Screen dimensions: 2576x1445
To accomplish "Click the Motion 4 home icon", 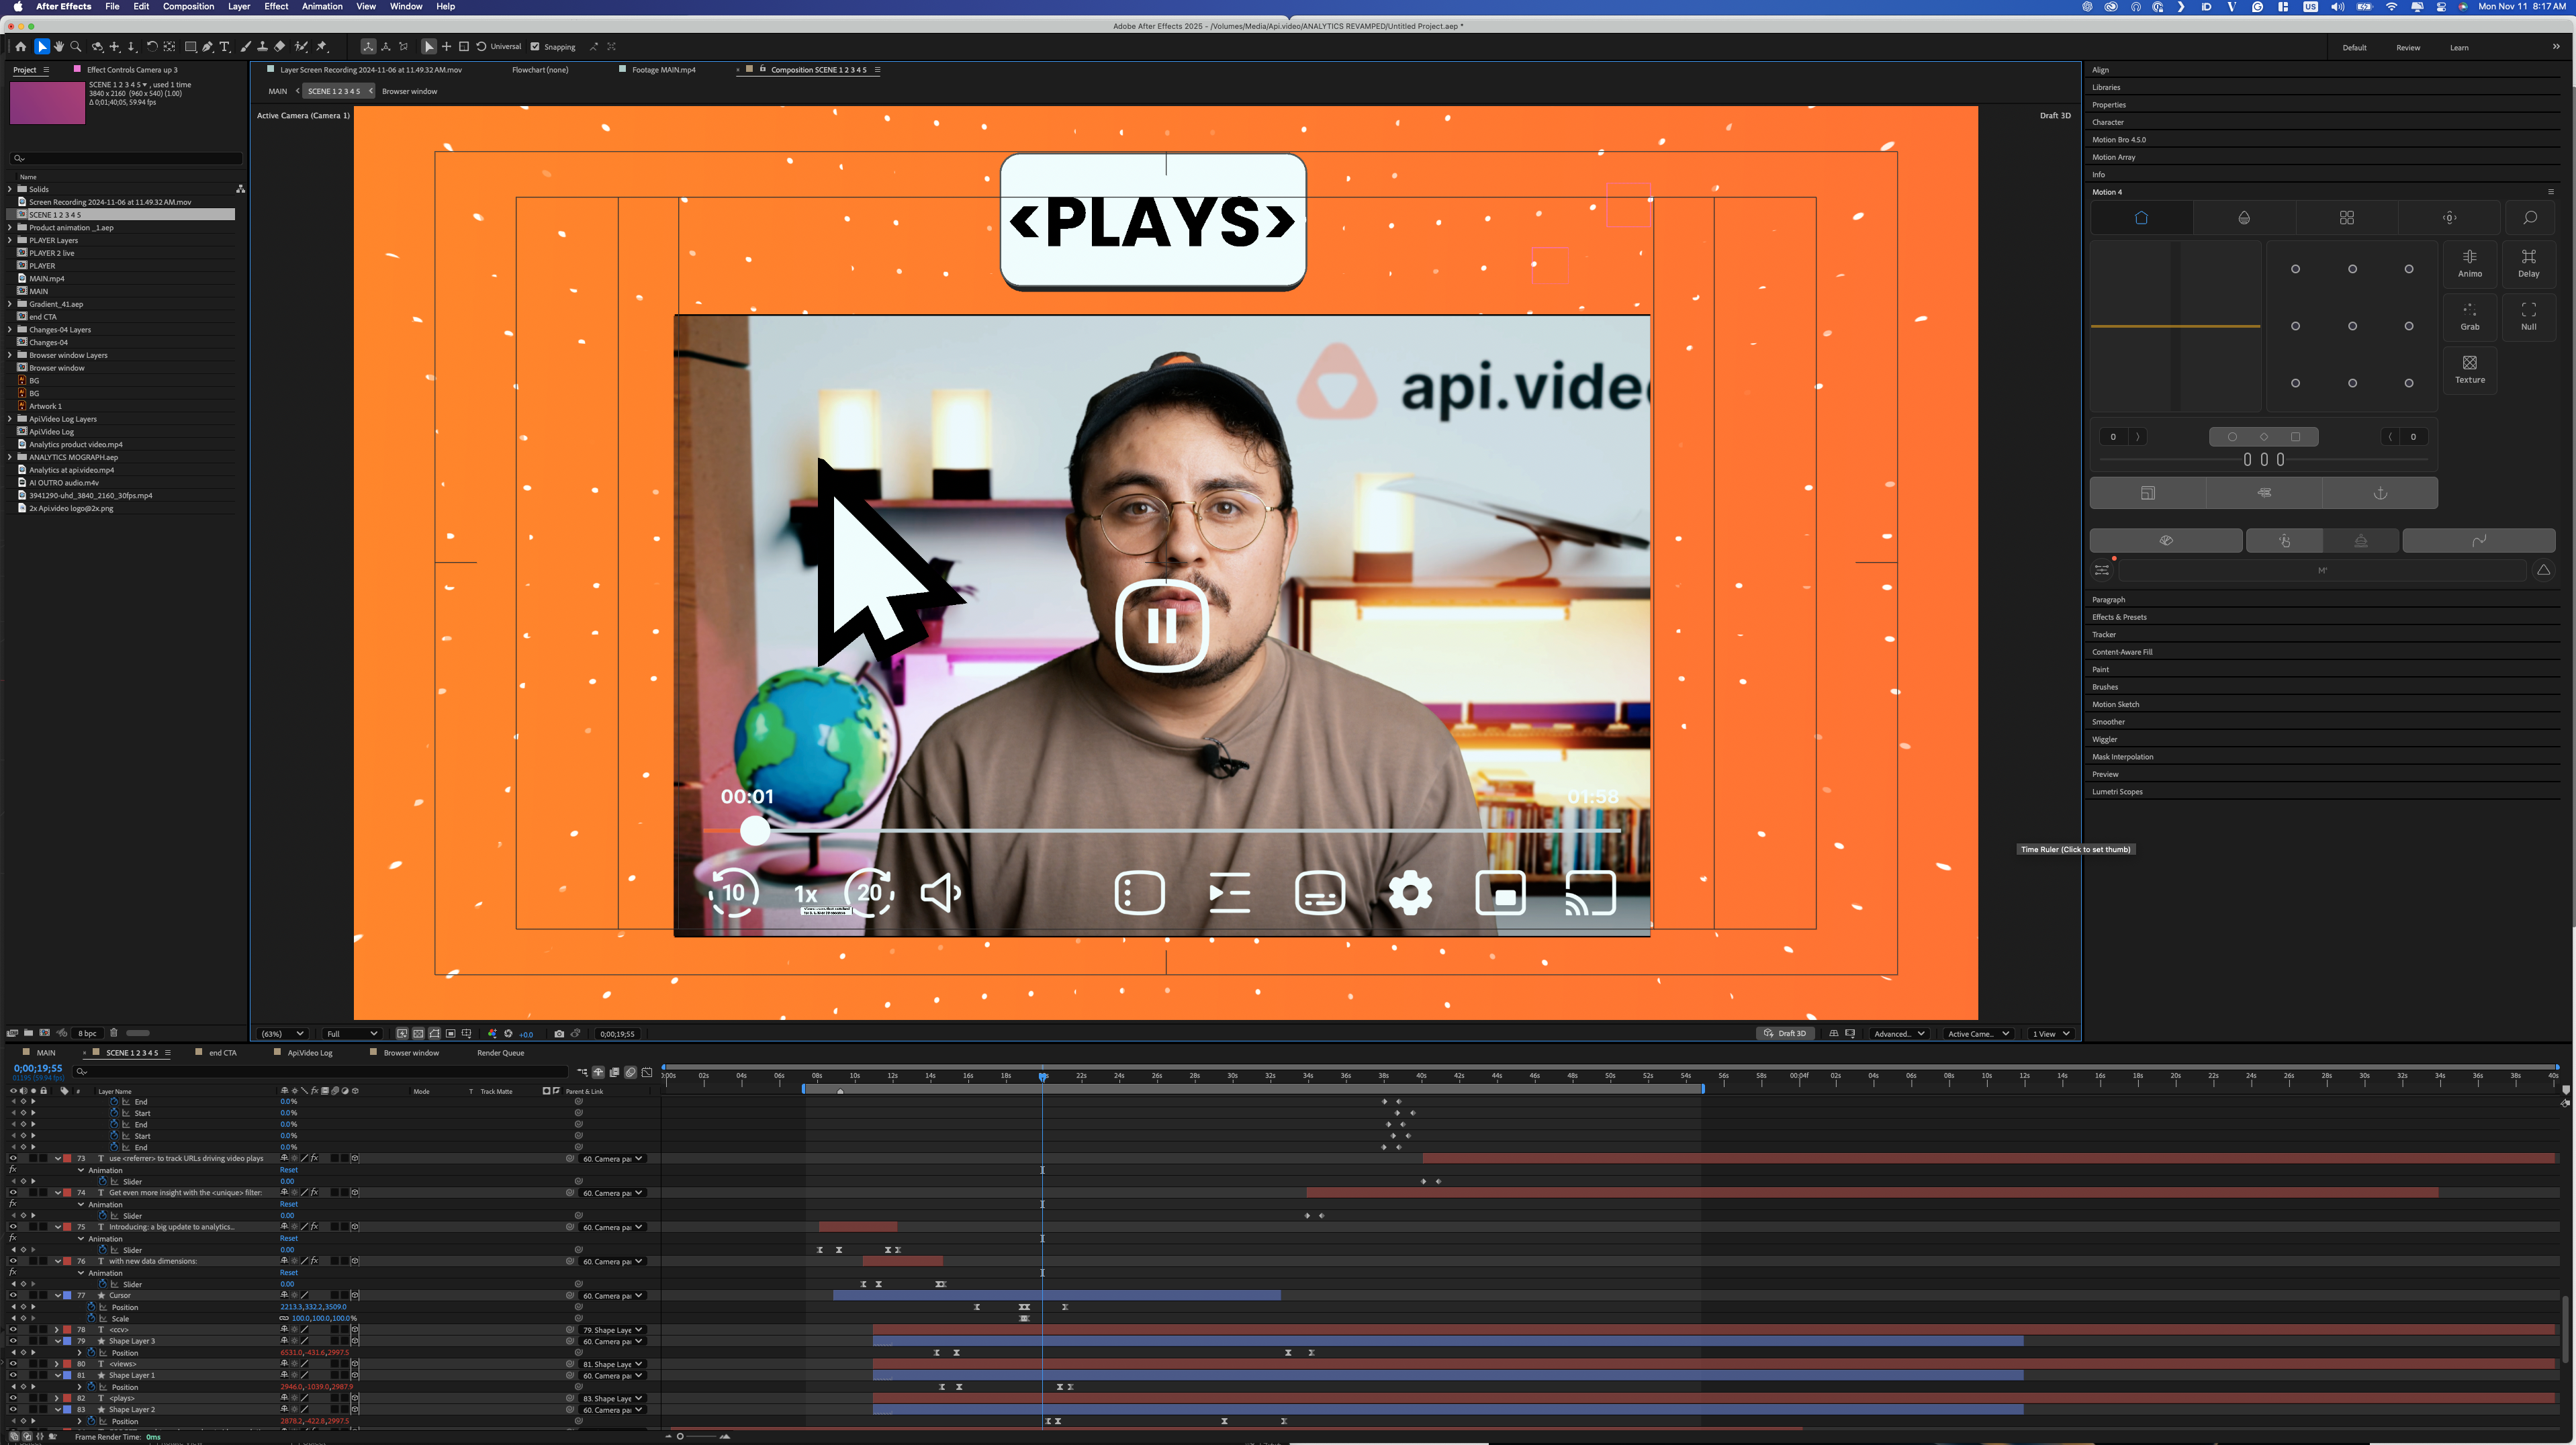I will [x=2141, y=218].
